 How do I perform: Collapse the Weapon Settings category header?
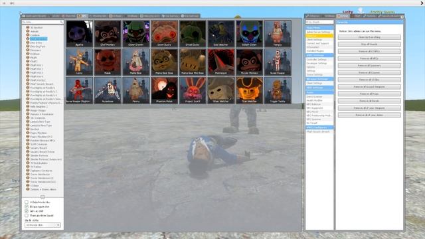319,79
